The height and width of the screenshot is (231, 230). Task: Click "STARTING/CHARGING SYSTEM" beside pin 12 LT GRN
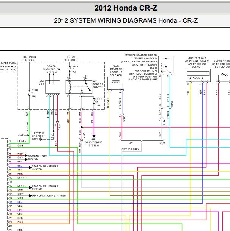click(x=45, y=187)
